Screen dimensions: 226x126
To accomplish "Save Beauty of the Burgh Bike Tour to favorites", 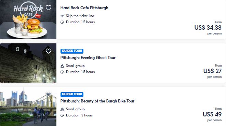I will pos(49,94).
